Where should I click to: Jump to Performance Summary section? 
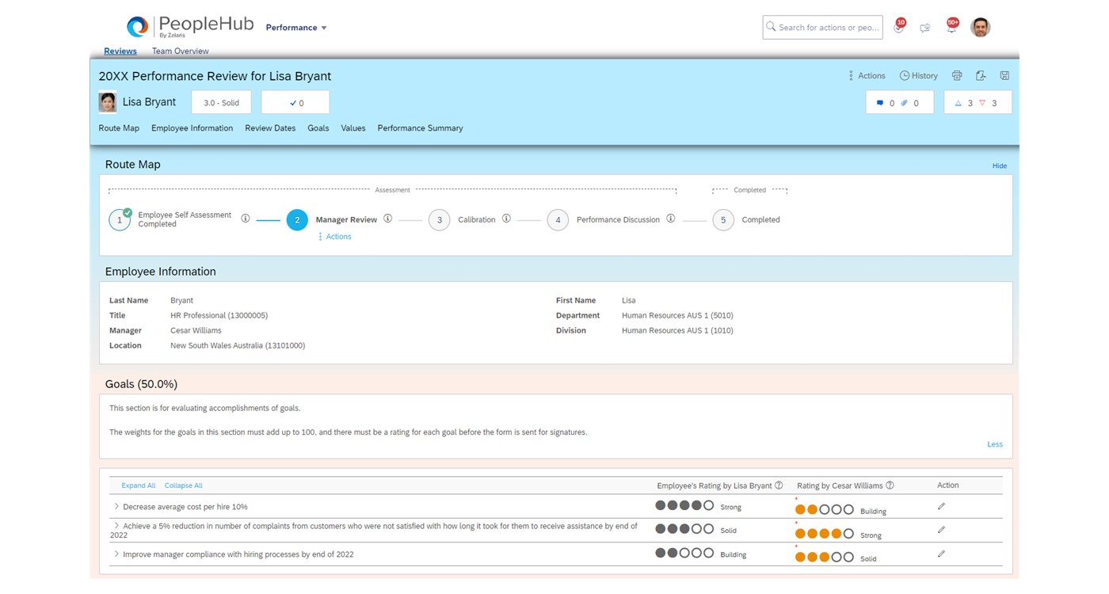[x=420, y=128]
